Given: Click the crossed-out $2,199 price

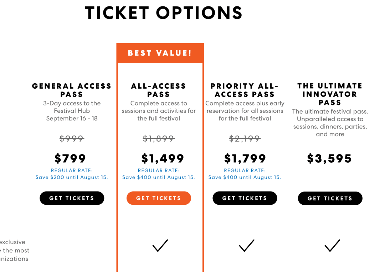Looking at the screenshot, I should pyautogui.click(x=245, y=138).
